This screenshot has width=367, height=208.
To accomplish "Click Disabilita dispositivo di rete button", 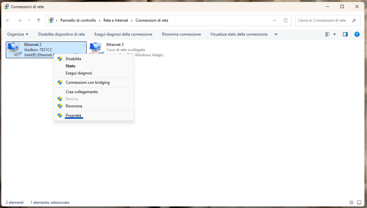I will pos(61,34).
